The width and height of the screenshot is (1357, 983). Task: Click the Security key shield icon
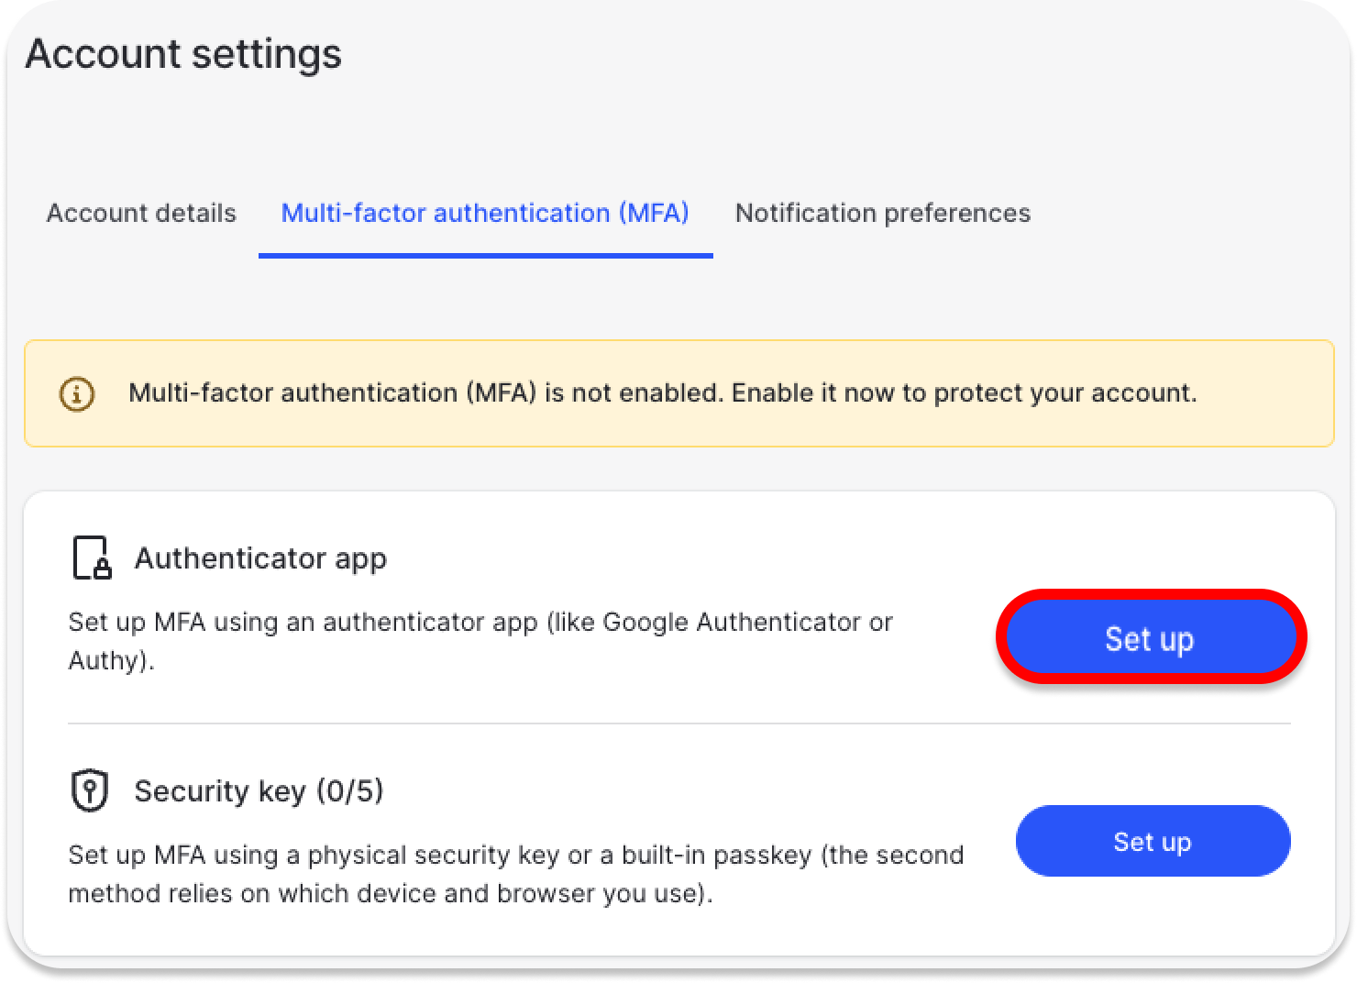pyautogui.click(x=90, y=790)
